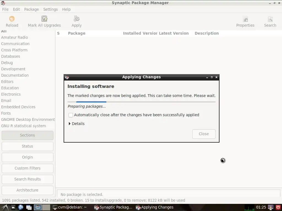The image size is (282, 211).
Task: Click the Search toolbar icon
Action: 270,19
